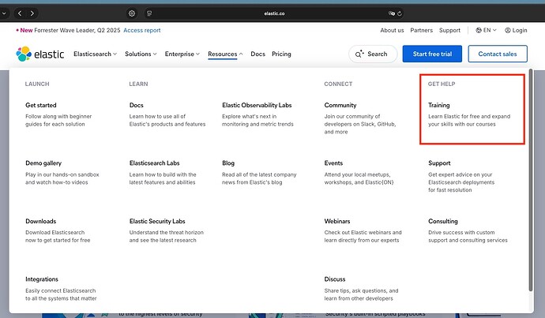The width and height of the screenshot is (545, 318).
Task: Expand the sidebar dropdown chevron in browser toolbar
Action: pos(4,13)
